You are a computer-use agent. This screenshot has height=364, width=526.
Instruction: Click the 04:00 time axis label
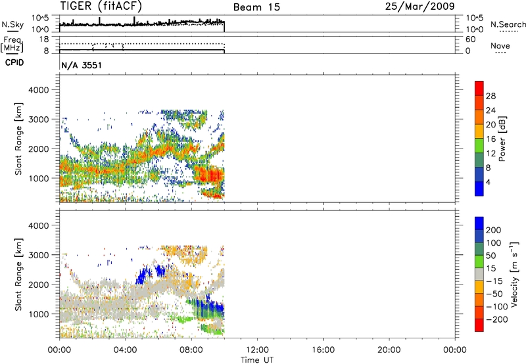(x=126, y=350)
